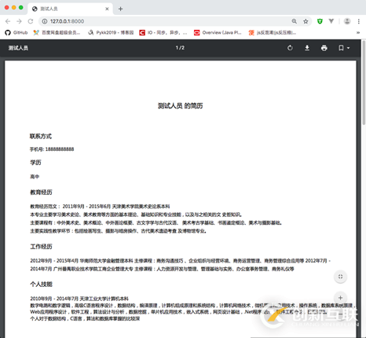
Task: Open the 百度网盘 bookmark
Action: tap(57, 32)
